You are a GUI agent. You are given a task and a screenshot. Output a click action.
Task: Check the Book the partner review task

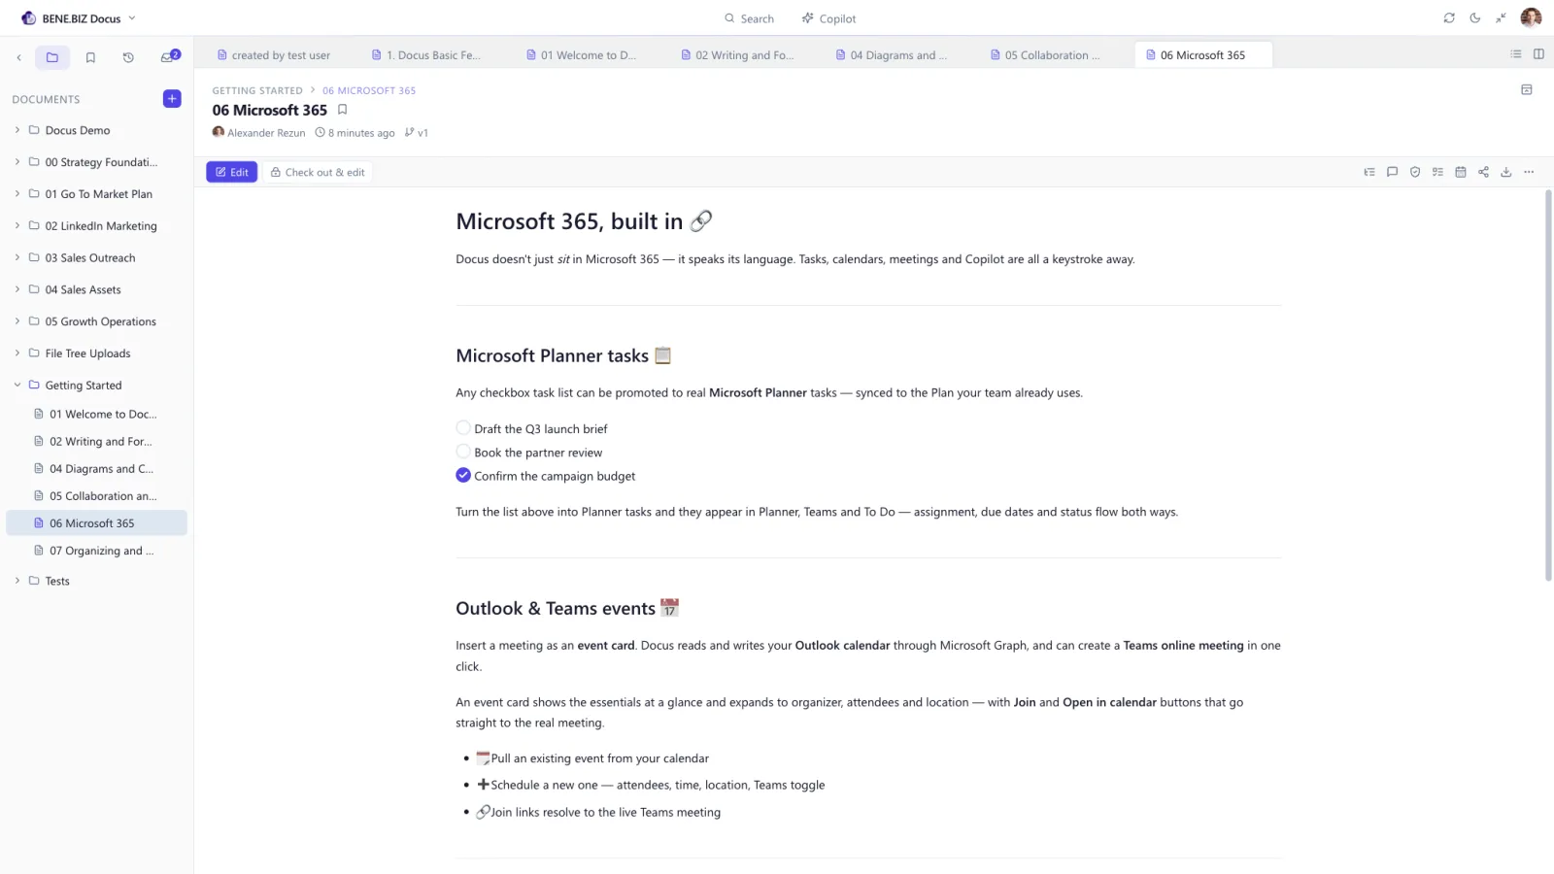(x=463, y=452)
